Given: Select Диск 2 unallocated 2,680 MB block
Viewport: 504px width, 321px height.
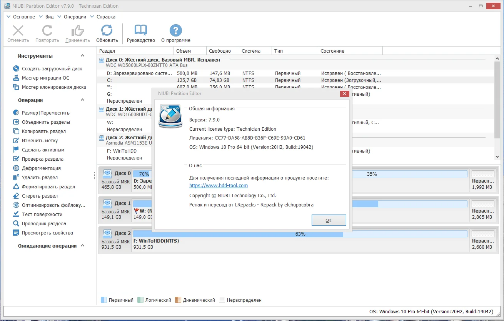Looking at the screenshot, I should (x=483, y=240).
